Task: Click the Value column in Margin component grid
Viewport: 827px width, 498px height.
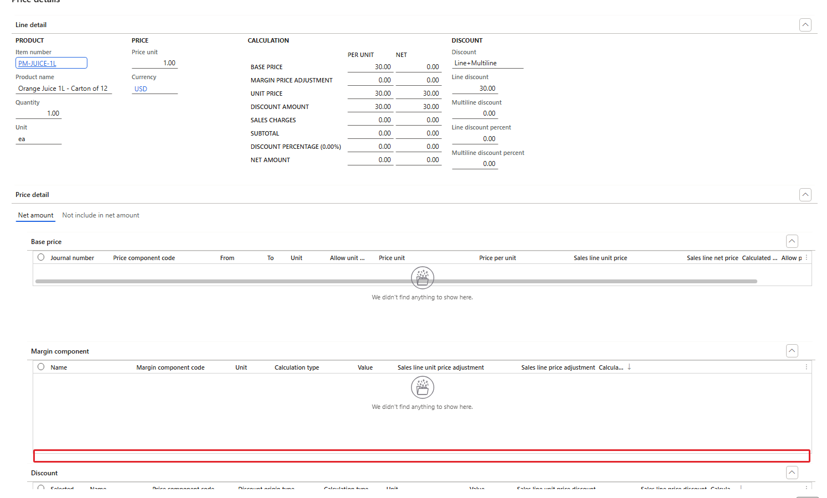Action: [x=365, y=367]
